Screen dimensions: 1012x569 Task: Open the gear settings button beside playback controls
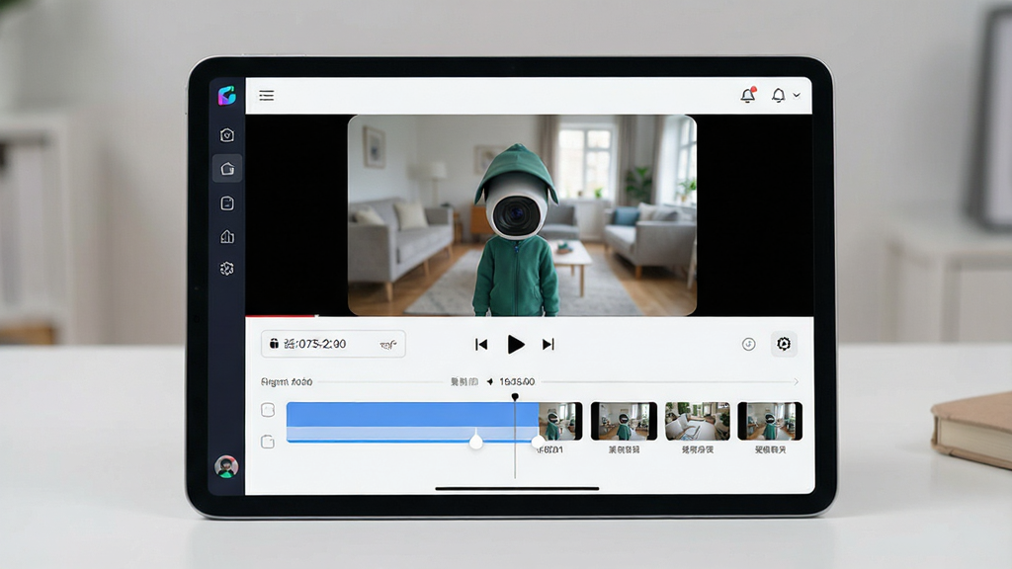pyautogui.click(x=784, y=344)
